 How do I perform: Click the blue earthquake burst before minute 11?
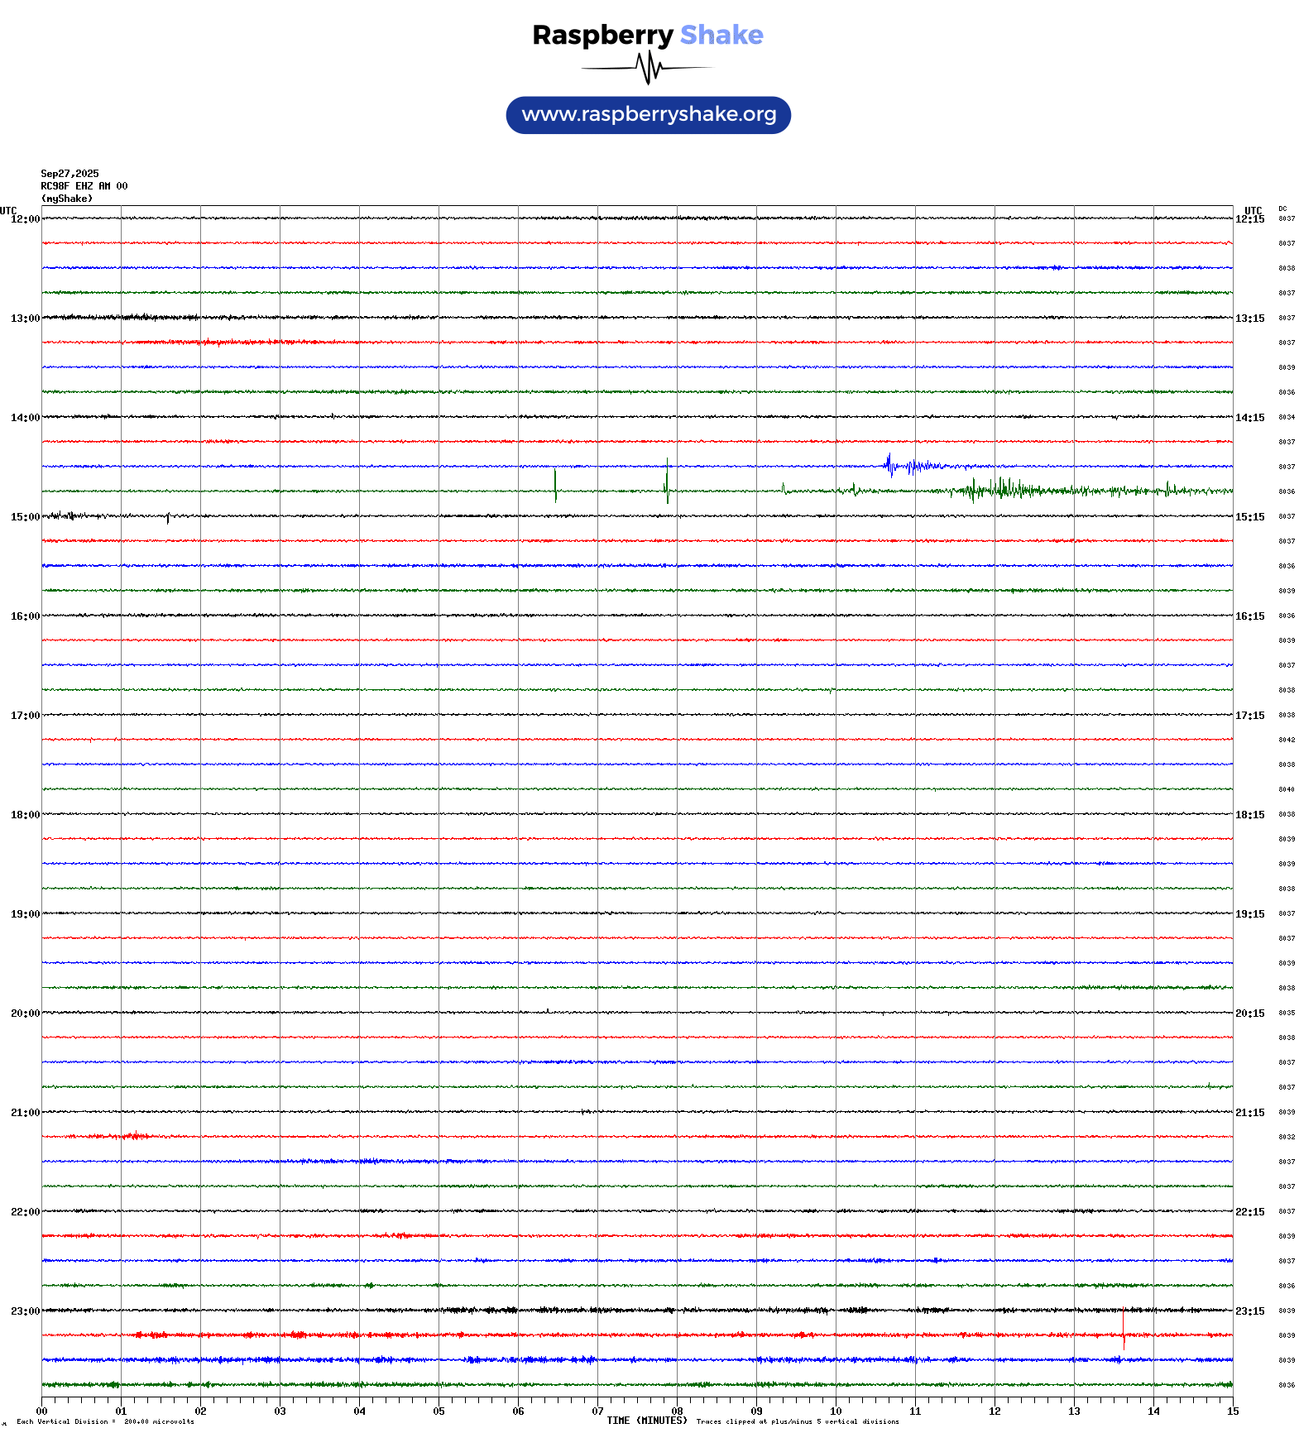(890, 466)
